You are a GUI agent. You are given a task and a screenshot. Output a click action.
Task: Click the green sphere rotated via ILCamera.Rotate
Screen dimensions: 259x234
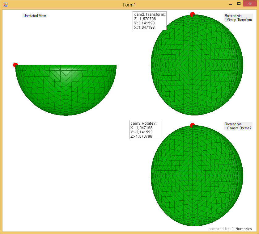[x=197, y=176]
